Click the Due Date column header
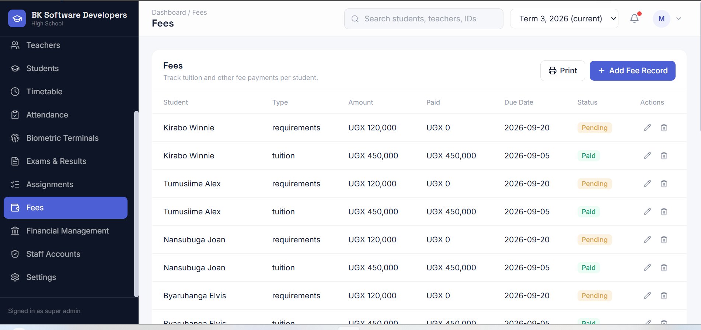Viewport: 701px width, 330px height. [x=519, y=102]
